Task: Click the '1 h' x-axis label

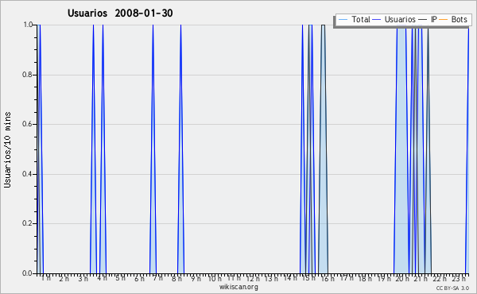Action: (46, 278)
